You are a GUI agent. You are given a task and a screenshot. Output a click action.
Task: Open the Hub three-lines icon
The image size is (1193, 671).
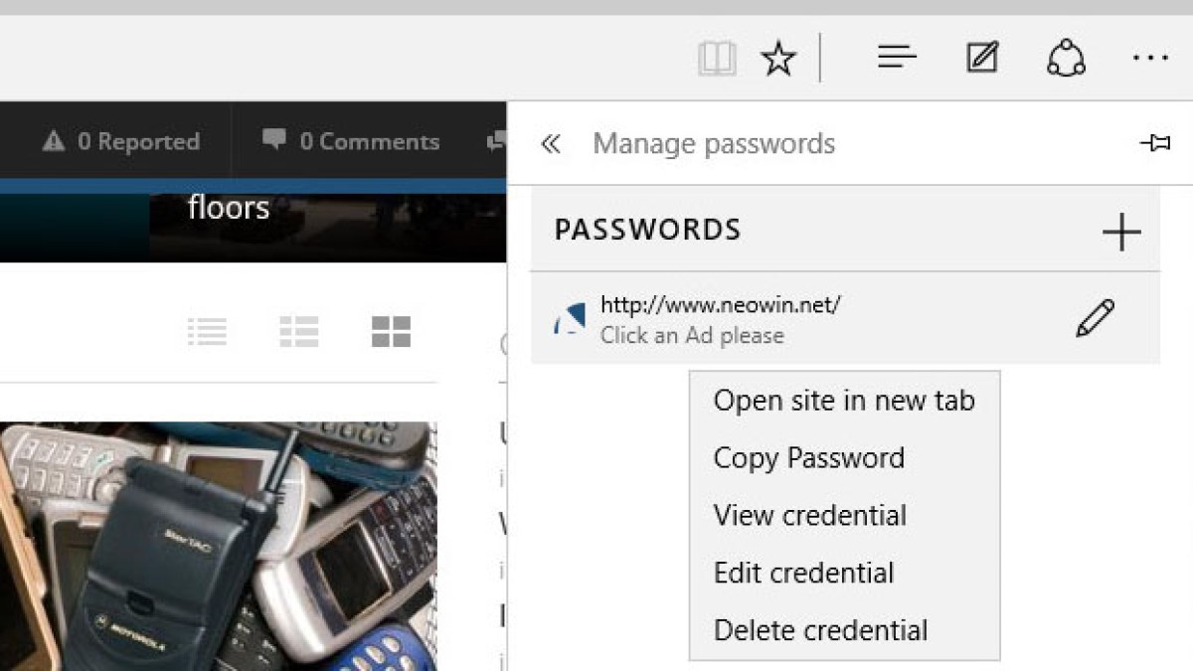pos(897,59)
